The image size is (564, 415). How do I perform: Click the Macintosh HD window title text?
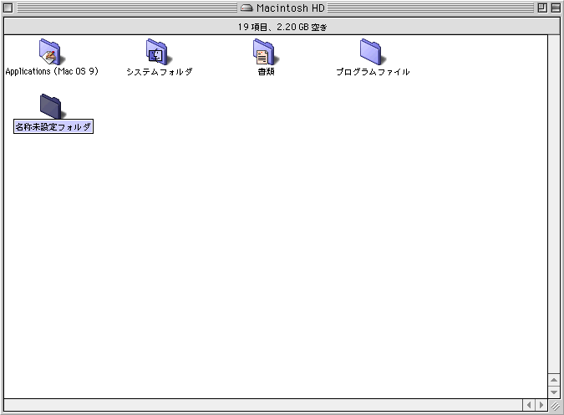(290, 8)
